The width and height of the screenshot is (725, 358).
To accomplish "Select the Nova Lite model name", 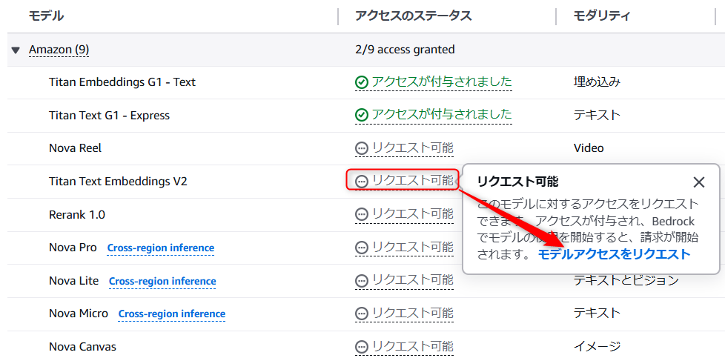I will (73, 280).
